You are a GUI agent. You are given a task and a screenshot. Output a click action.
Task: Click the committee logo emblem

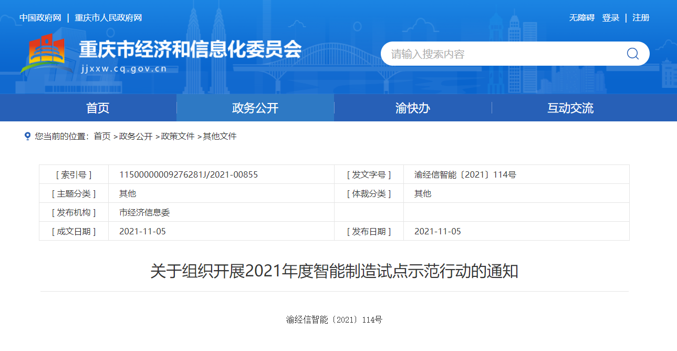click(47, 54)
